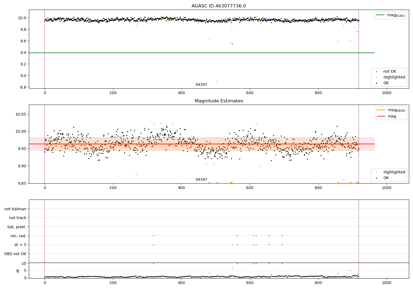Click "600" on the top plot's x-axis
This screenshot has width=413, height=289.
pos(250,93)
